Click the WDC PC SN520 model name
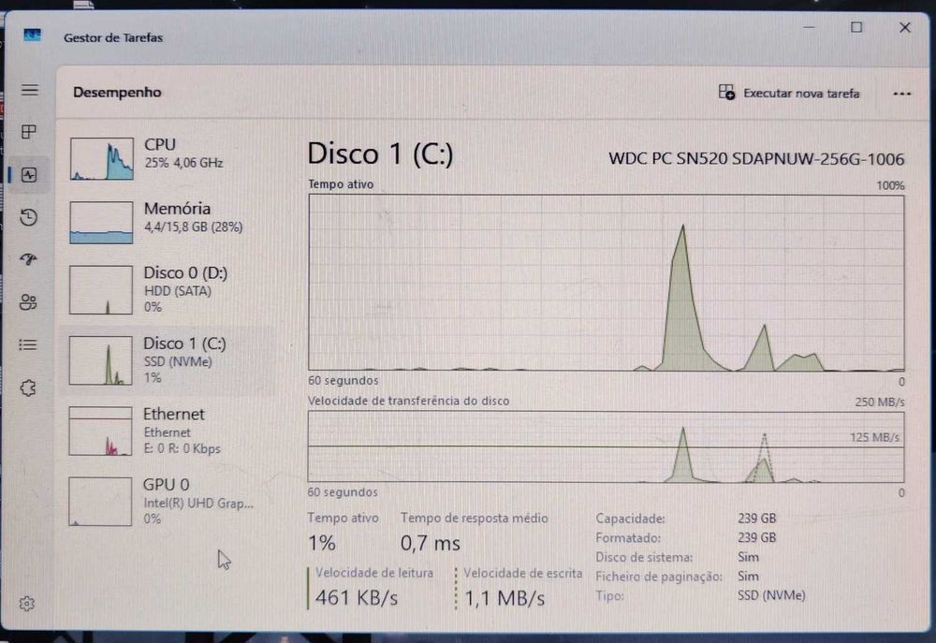This screenshot has width=936, height=643. tap(756, 159)
